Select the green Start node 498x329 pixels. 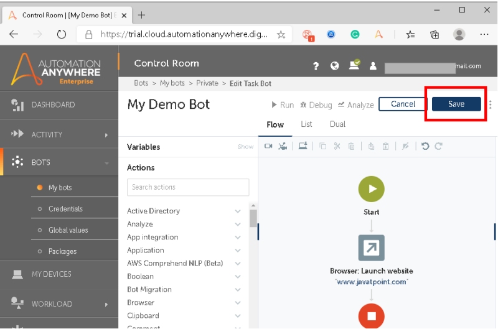371,189
